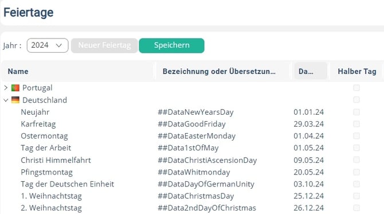Toggle half-day checkbox for Neujahr
This screenshot has height=214, width=384.
point(356,112)
